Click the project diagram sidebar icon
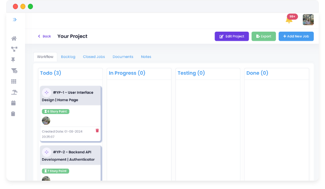325x189 pixels. tap(14, 49)
